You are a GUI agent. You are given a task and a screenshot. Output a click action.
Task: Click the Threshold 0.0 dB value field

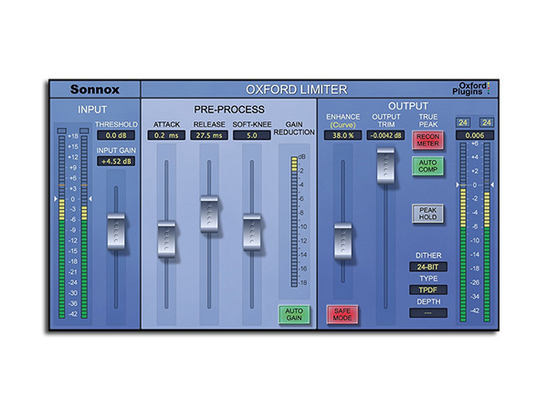(x=116, y=135)
